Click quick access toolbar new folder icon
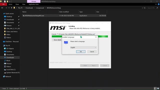160x90 pixels. coord(7,1)
